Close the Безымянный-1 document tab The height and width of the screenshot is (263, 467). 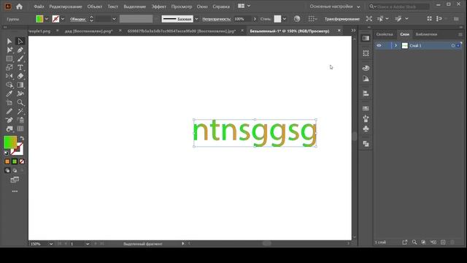click(339, 31)
